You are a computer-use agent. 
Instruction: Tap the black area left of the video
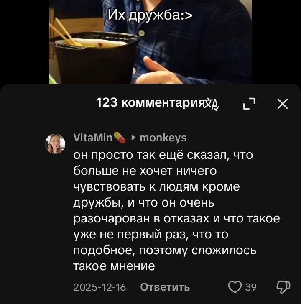tap(25, 42)
